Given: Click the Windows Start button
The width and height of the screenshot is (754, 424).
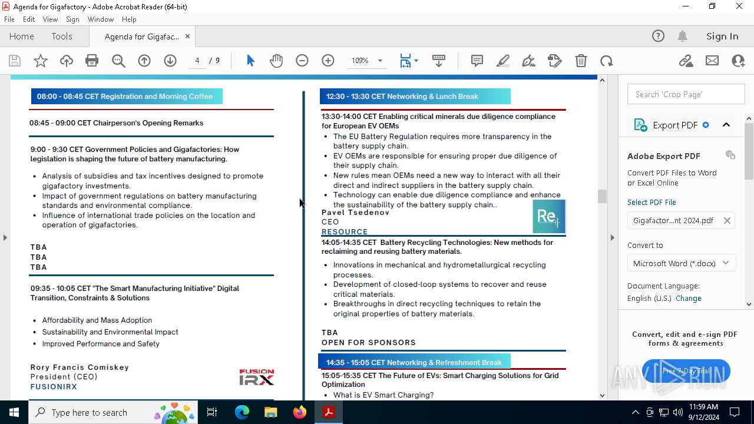Looking at the screenshot, I should pyautogui.click(x=14, y=412).
